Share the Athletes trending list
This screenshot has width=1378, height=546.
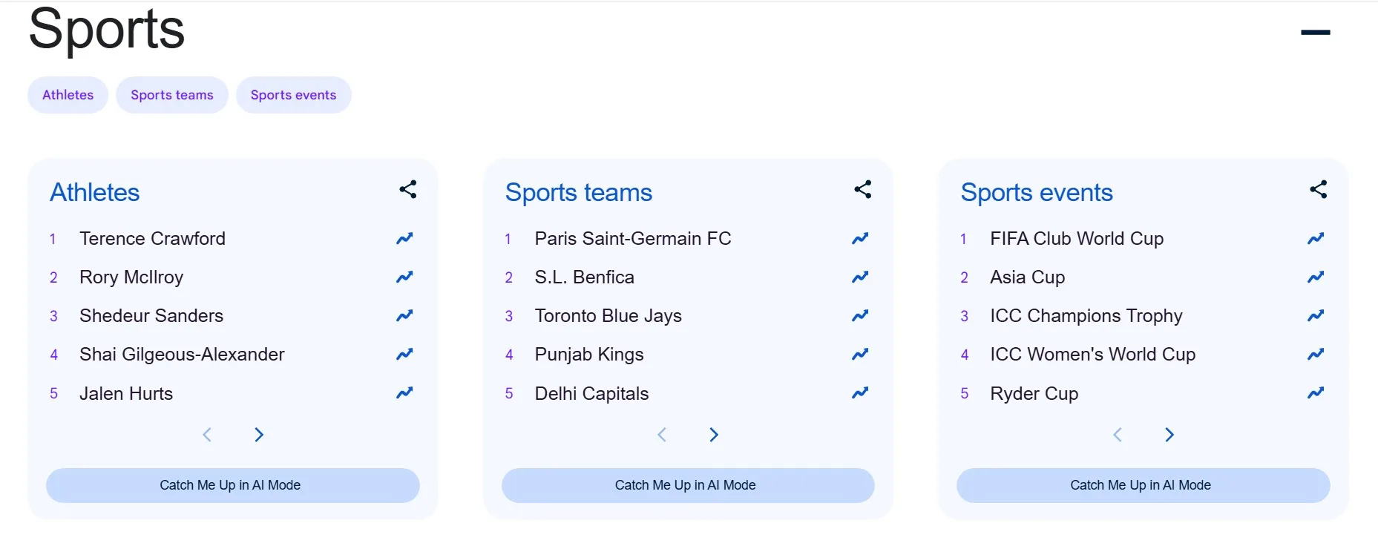[408, 189]
